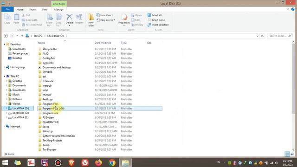Viewport: 297px width, 167px height.
Task: Select the Drive Tools contextual tab
Action: tap(59, 4)
